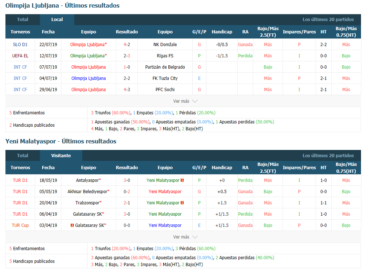This screenshot has height=269, width=365.
Task: Open 2-1 result of Trabzonspor match
Action: [127, 203]
